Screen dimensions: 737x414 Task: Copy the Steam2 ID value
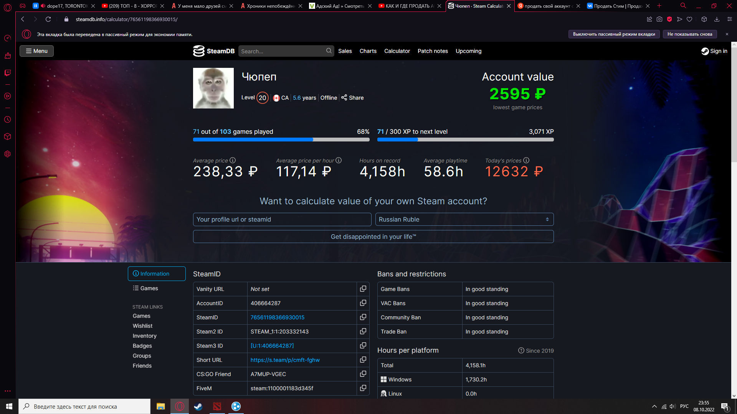click(363, 331)
